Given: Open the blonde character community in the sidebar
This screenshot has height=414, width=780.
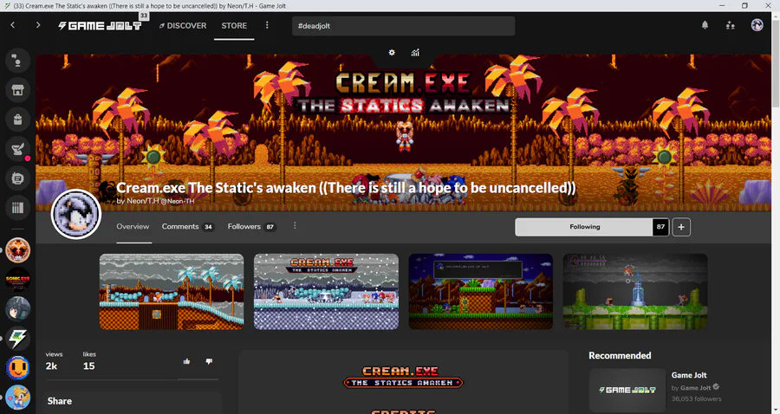Looking at the screenshot, I should [18, 397].
